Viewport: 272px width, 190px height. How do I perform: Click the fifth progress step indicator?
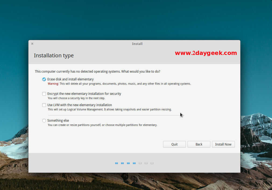[140, 163]
